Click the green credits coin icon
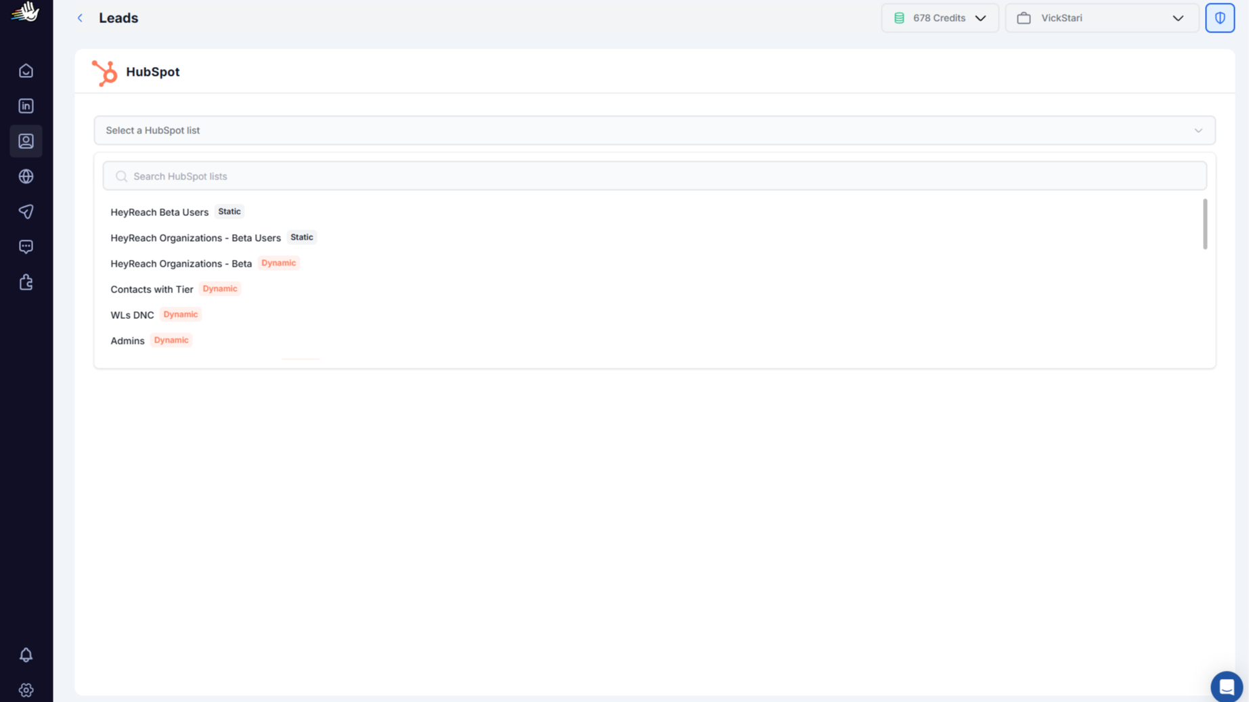 click(x=899, y=18)
